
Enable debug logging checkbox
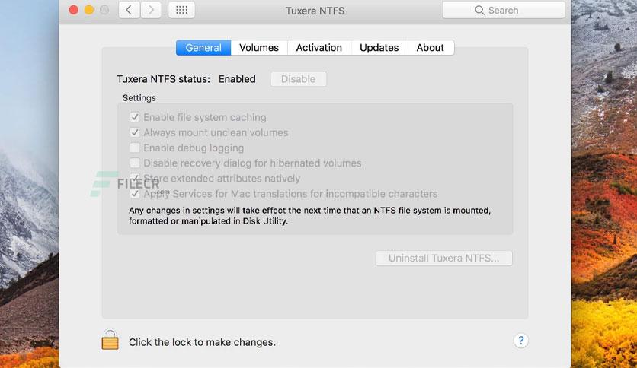[x=135, y=148]
